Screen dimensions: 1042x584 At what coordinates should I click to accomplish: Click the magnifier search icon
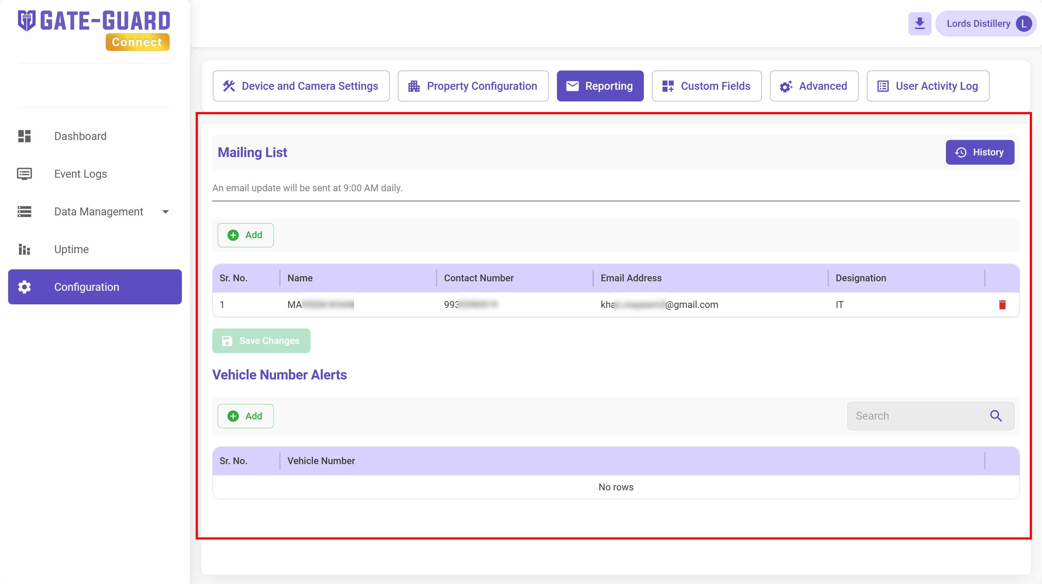[996, 416]
